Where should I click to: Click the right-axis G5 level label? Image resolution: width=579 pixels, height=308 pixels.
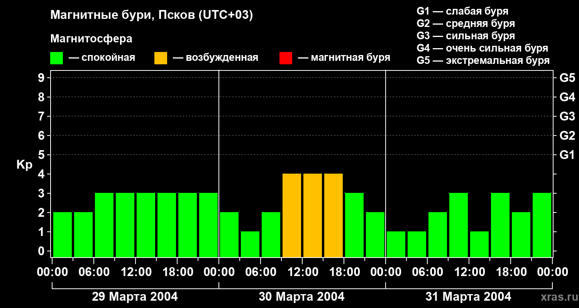pyautogui.click(x=567, y=78)
